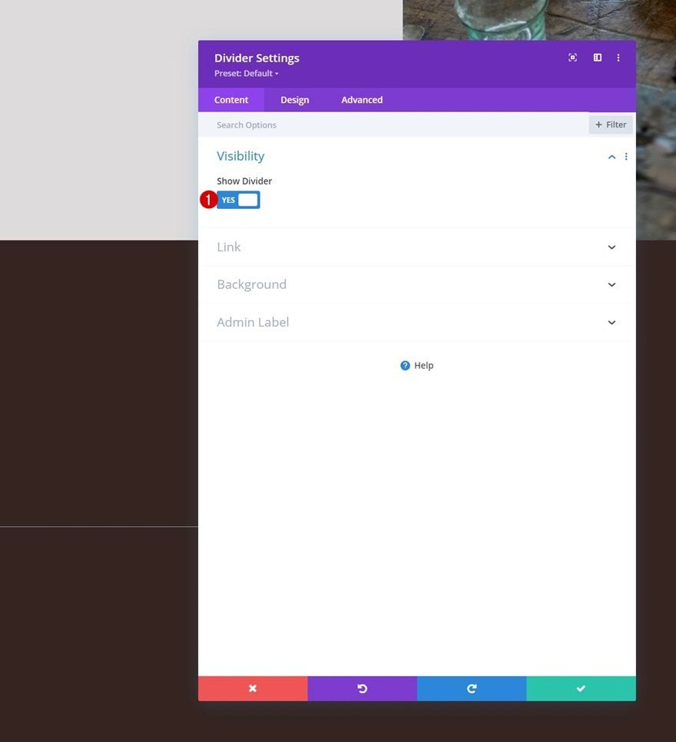Switch to the Advanced tab

tap(362, 100)
